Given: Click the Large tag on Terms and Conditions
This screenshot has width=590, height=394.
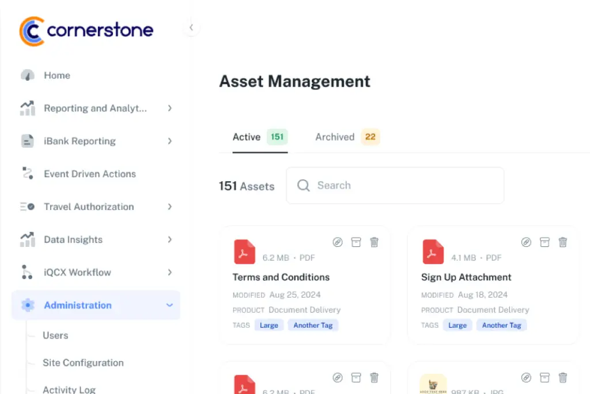Looking at the screenshot, I should tap(268, 325).
